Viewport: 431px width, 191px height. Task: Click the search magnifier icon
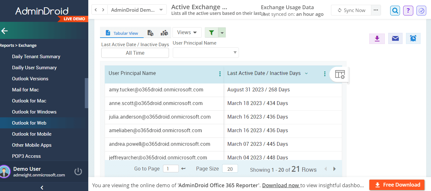click(395, 10)
